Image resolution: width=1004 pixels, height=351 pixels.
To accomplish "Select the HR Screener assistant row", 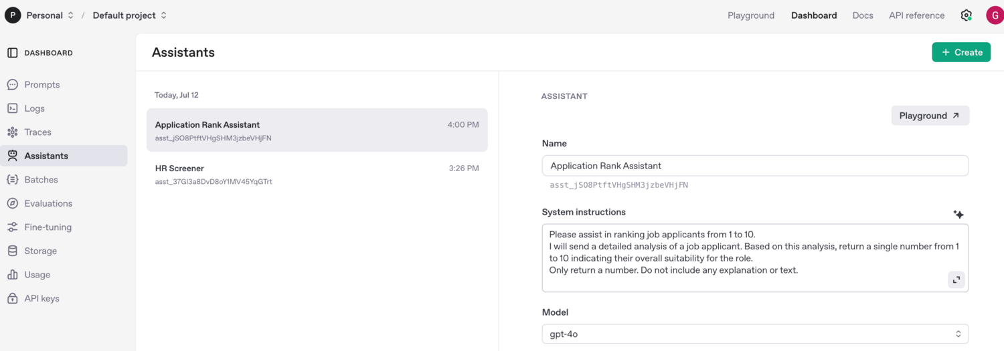I will tap(317, 174).
